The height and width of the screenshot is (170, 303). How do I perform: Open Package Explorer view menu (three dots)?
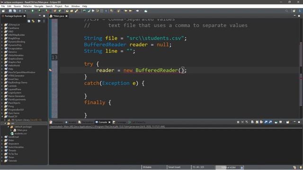(44, 21)
